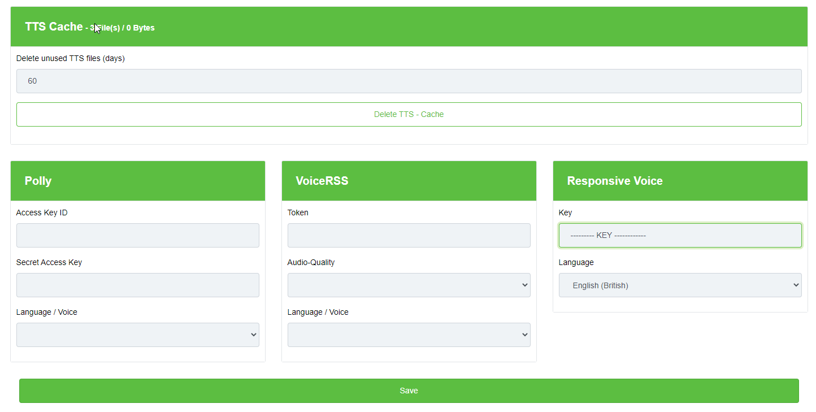This screenshot has height=412, width=816.
Task: Open the Polly Language / Voice dropdown
Action: (x=137, y=335)
